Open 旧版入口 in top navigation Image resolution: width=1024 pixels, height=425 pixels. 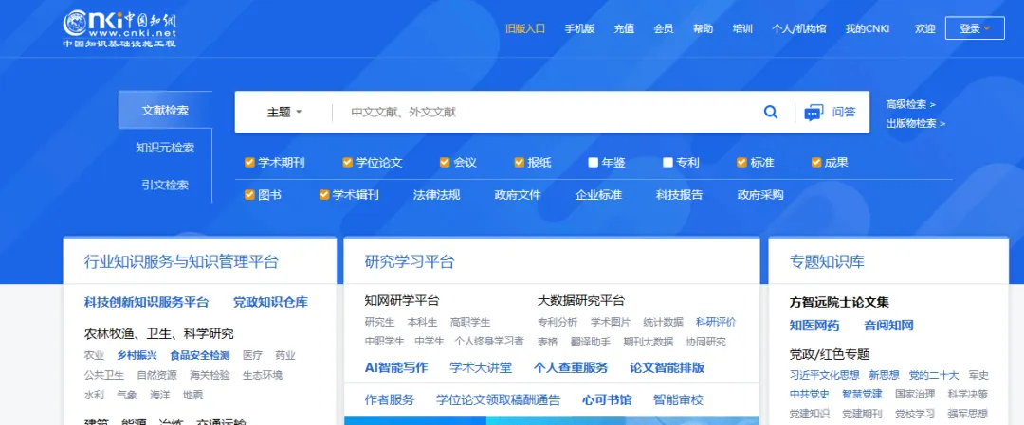(x=525, y=28)
